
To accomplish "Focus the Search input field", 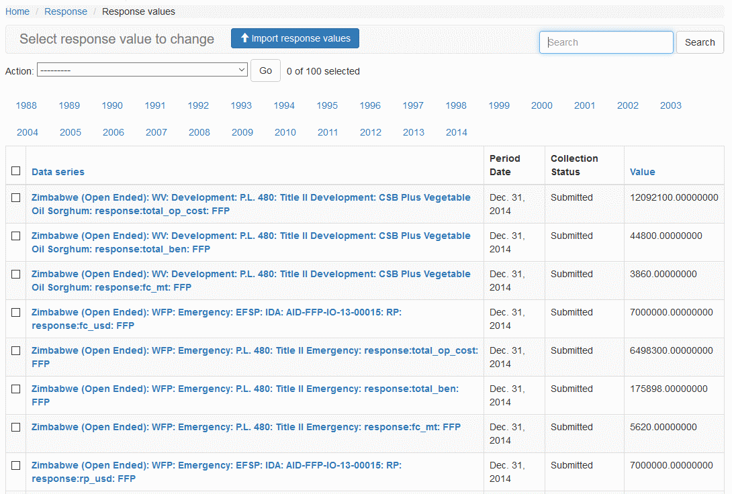I will coord(606,42).
